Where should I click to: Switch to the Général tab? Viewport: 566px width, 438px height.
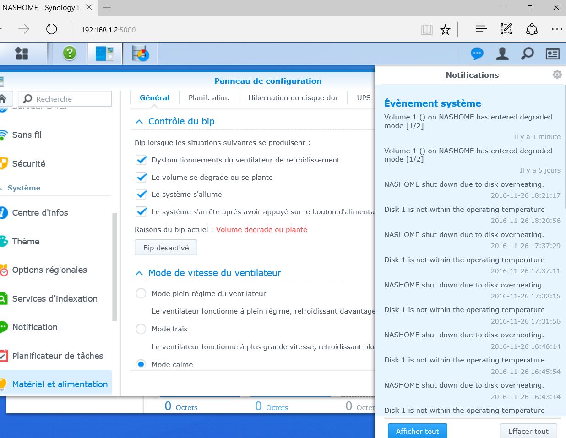coord(155,98)
